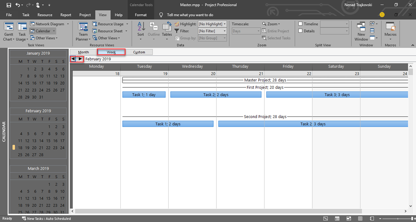Click the Month button
The image size is (416, 222).
point(83,52)
